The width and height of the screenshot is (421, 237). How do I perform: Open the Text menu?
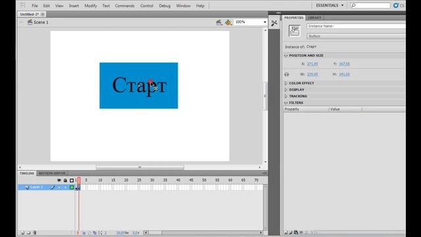pyautogui.click(x=106, y=6)
